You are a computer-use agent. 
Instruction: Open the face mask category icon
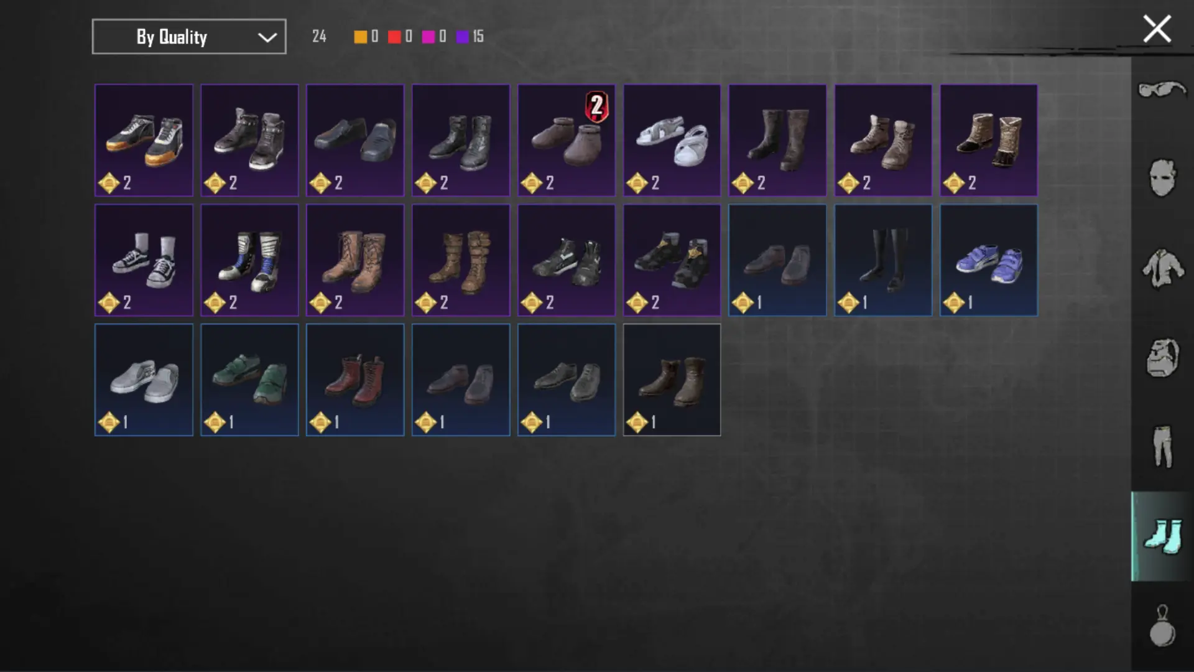(1162, 178)
